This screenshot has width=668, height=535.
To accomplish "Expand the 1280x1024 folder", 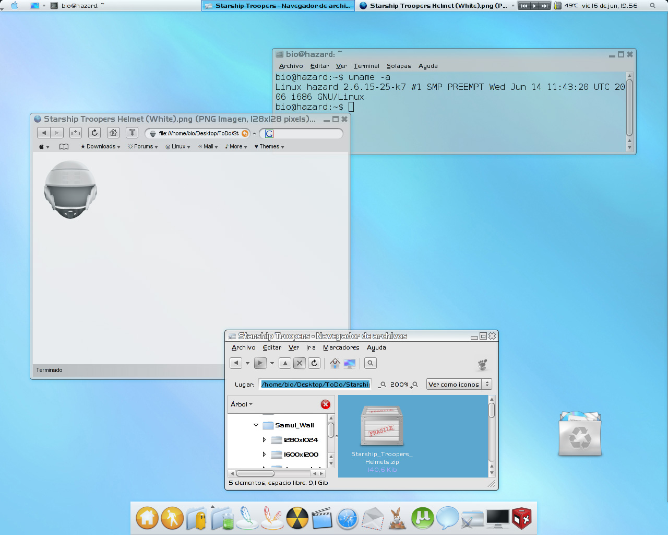I will 264,440.
